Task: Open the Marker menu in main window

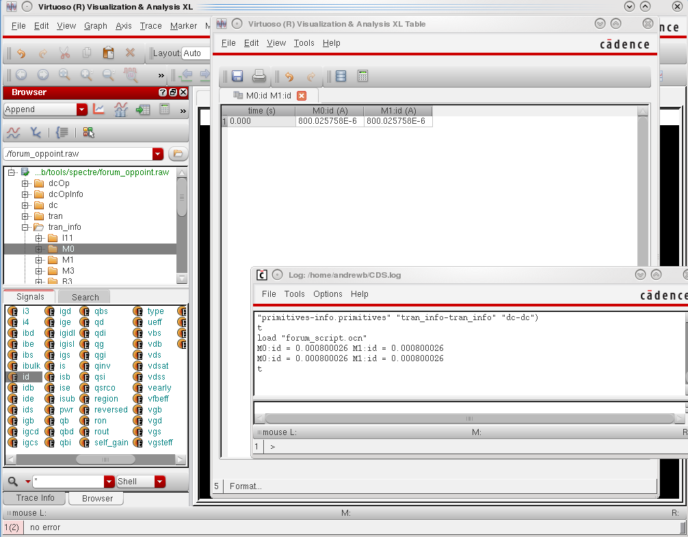Action: (183, 26)
